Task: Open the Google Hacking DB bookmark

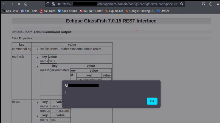Action: click(140, 11)
